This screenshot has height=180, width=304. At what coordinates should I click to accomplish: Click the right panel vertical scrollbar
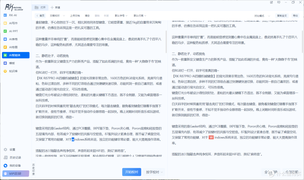coord(303,42)
